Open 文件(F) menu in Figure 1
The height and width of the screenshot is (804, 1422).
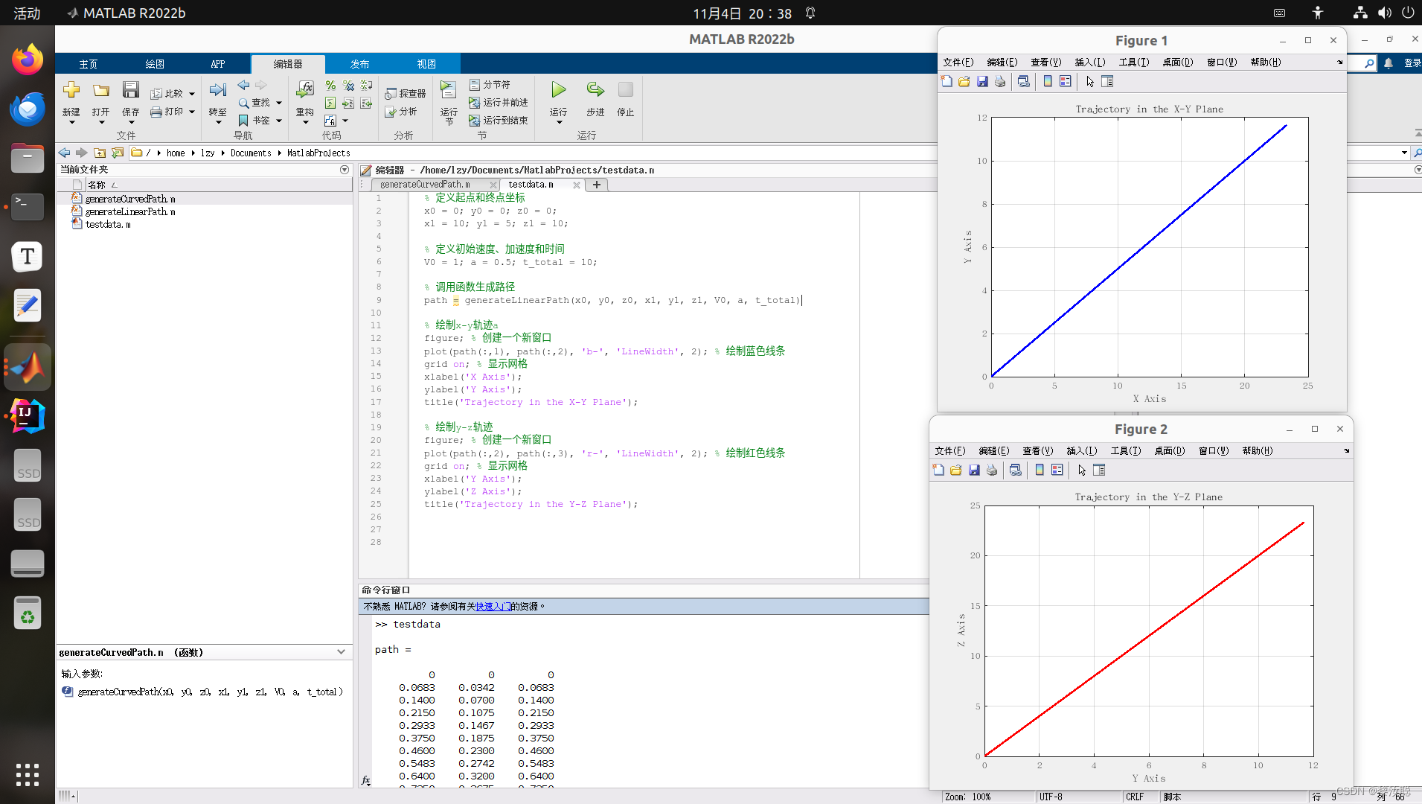click(x=958, y=63)
